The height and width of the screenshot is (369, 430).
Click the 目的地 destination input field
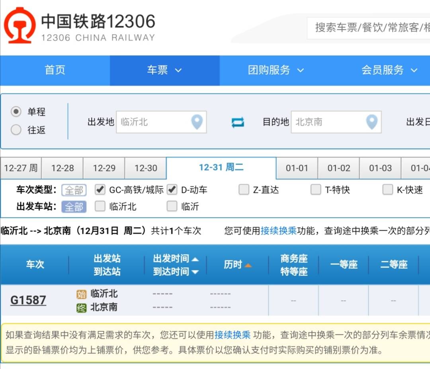336,122
